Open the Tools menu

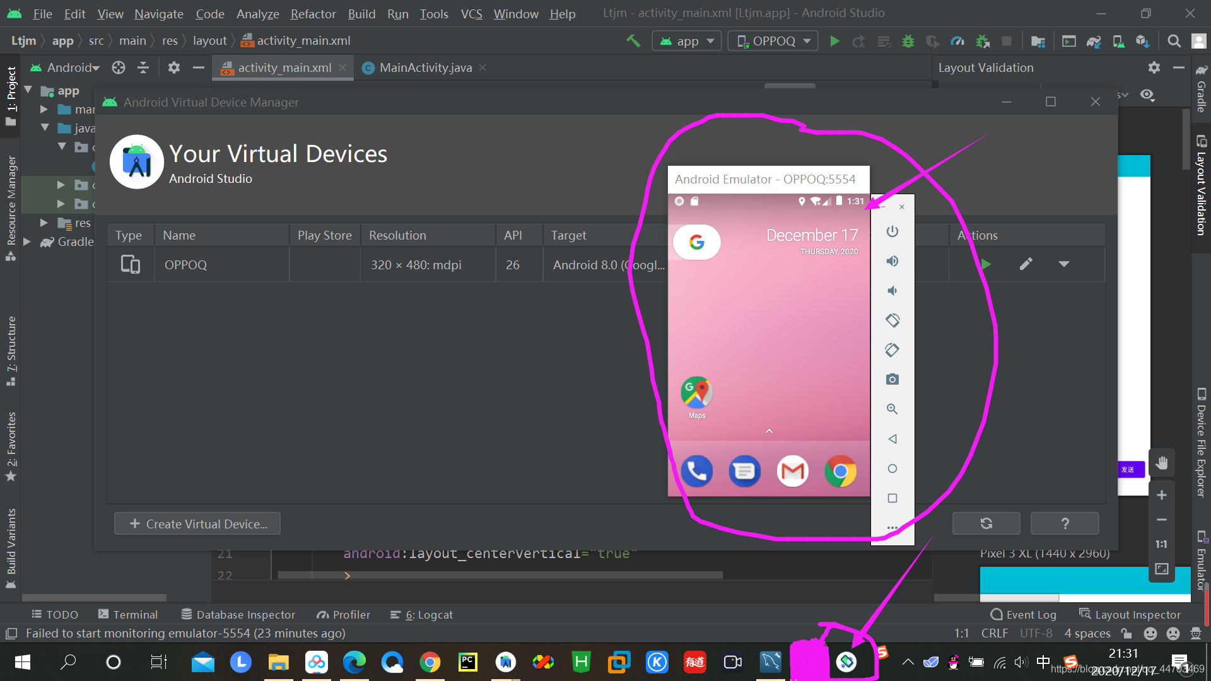click(x=434, y=13)
